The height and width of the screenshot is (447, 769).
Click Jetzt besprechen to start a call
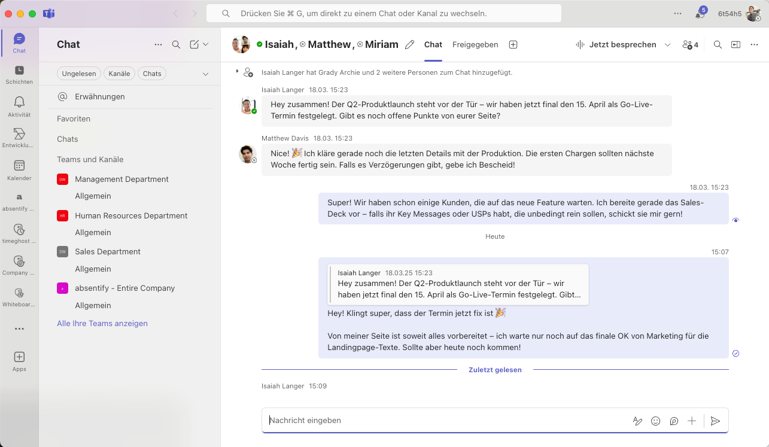coord(616,44)
